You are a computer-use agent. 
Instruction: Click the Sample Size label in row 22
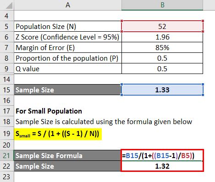click(67, 166)
